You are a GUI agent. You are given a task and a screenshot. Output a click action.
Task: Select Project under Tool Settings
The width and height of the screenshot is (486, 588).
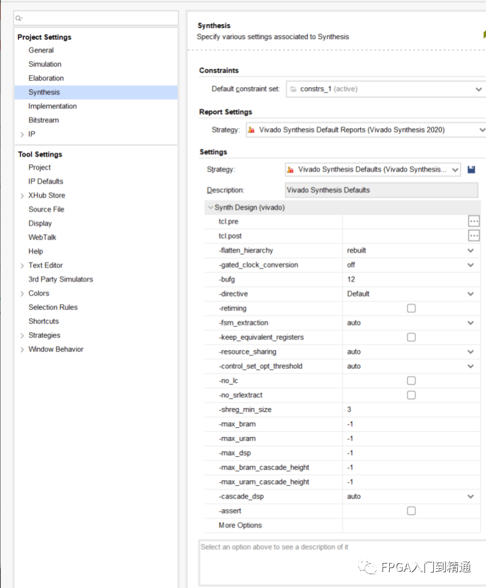point(39,167)
